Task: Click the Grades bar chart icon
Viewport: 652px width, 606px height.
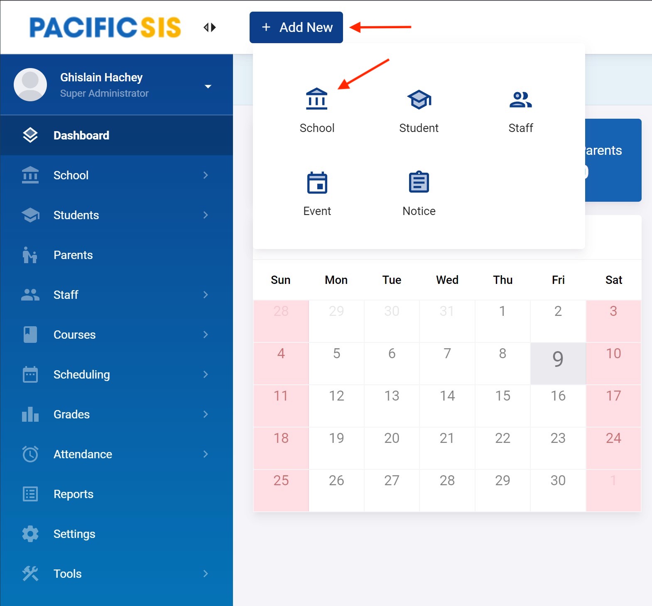Action: point(30,414)
